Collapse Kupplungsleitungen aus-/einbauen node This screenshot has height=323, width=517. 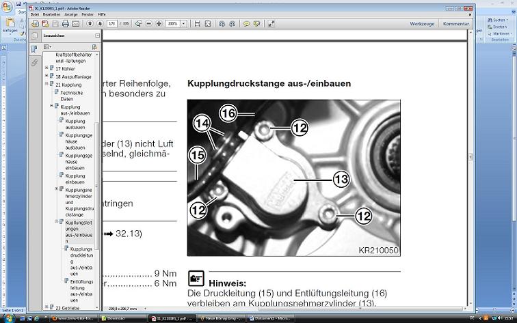point(56,221)
